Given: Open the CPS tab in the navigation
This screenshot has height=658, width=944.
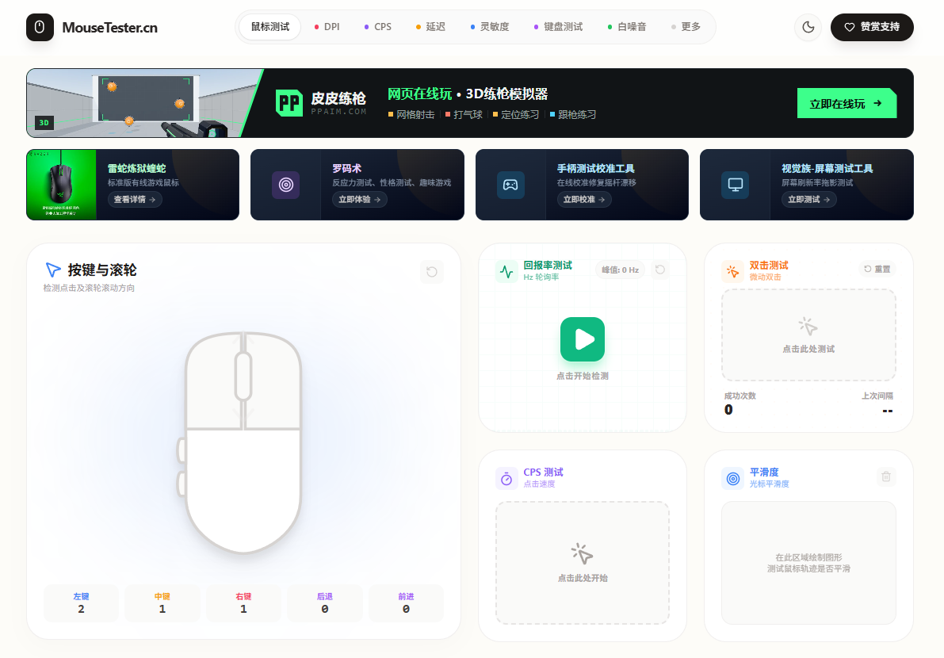Looking at the screenshot, I should pyautogui.click(x=377, y=27).
